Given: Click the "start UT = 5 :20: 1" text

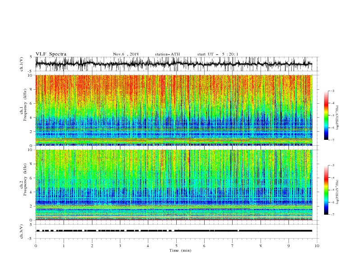Looking at the screenshot, I should pos(217,54).
